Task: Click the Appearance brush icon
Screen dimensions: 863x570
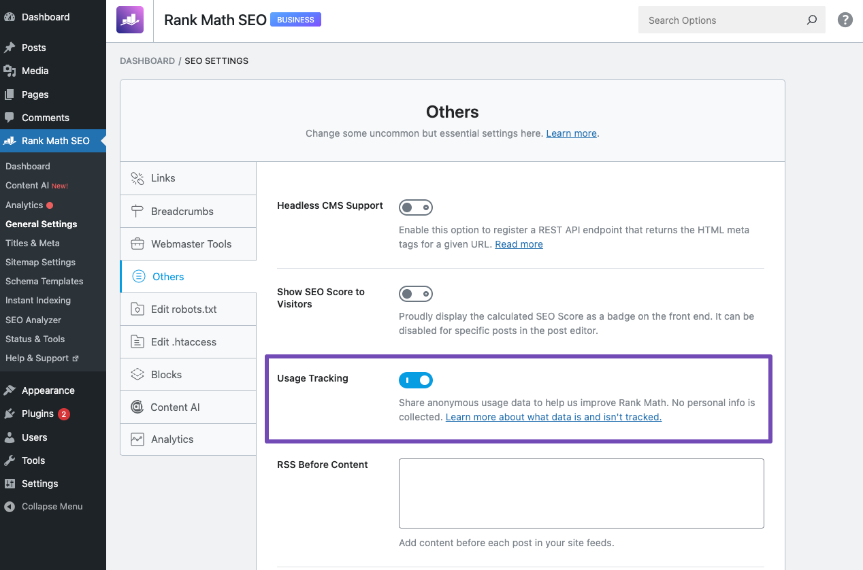Action: click(x=10, y=390)
